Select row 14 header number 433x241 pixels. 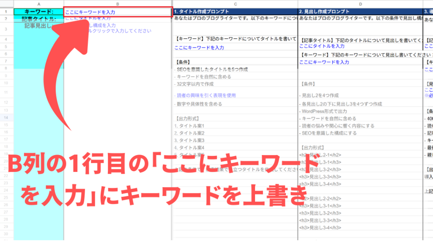(x=6, y=117)
